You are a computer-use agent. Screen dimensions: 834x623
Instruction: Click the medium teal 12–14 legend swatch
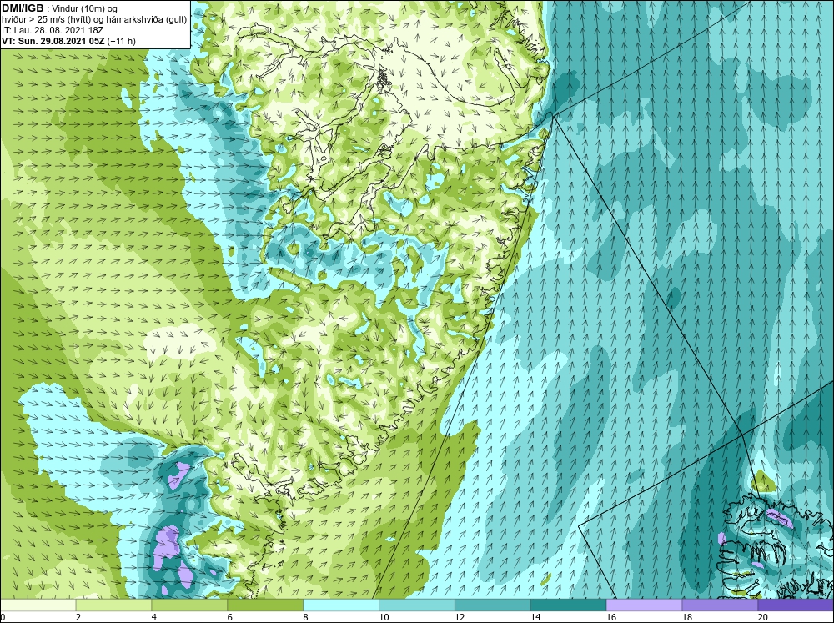click(493, 605)
